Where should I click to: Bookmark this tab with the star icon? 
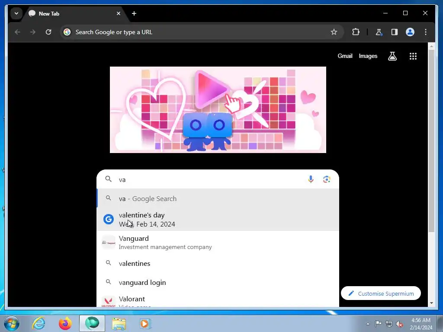334,32
